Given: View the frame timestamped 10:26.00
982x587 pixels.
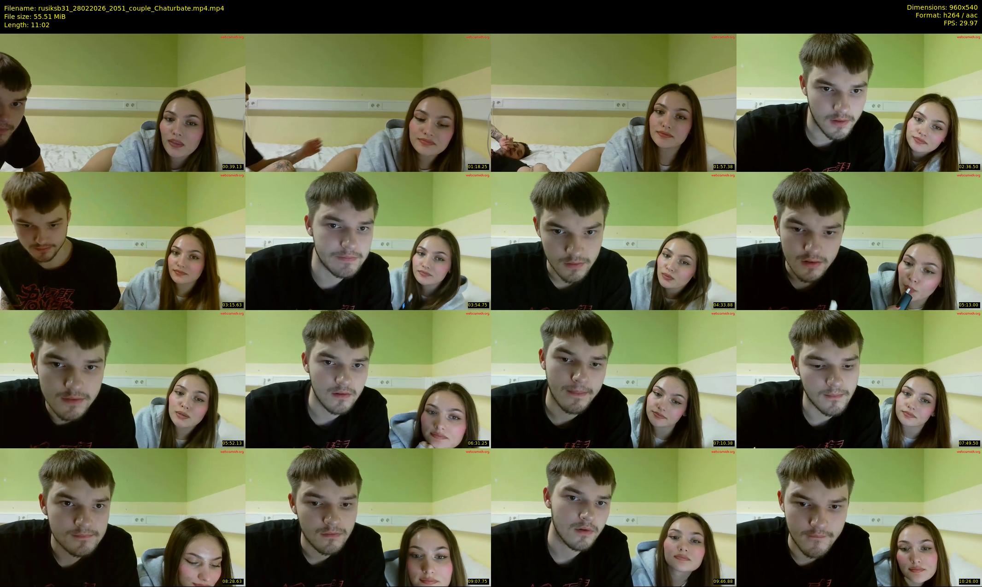Looking at the screenshot, I should tap(859, 517).
